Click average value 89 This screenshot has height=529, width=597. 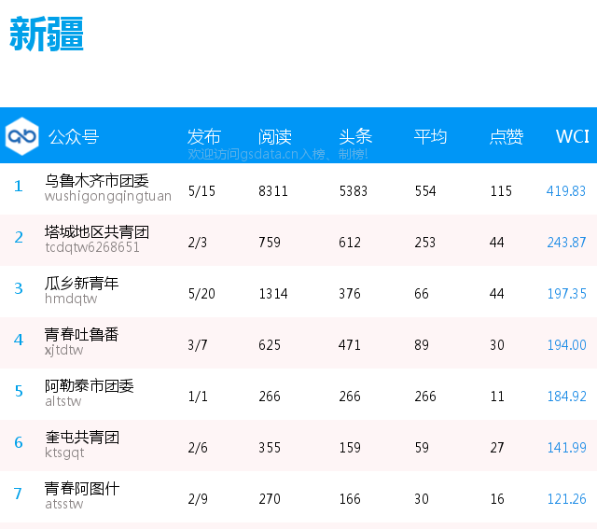click(422, 345)
